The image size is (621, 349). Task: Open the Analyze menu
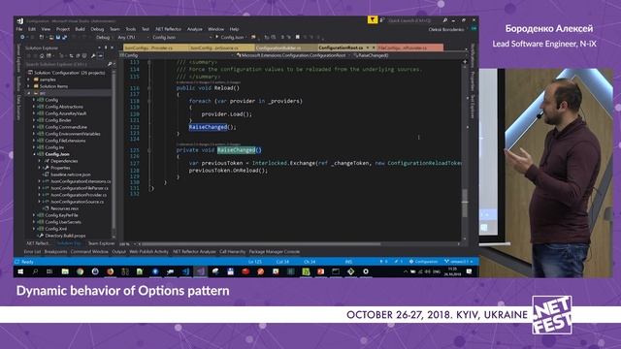[194, 29]
